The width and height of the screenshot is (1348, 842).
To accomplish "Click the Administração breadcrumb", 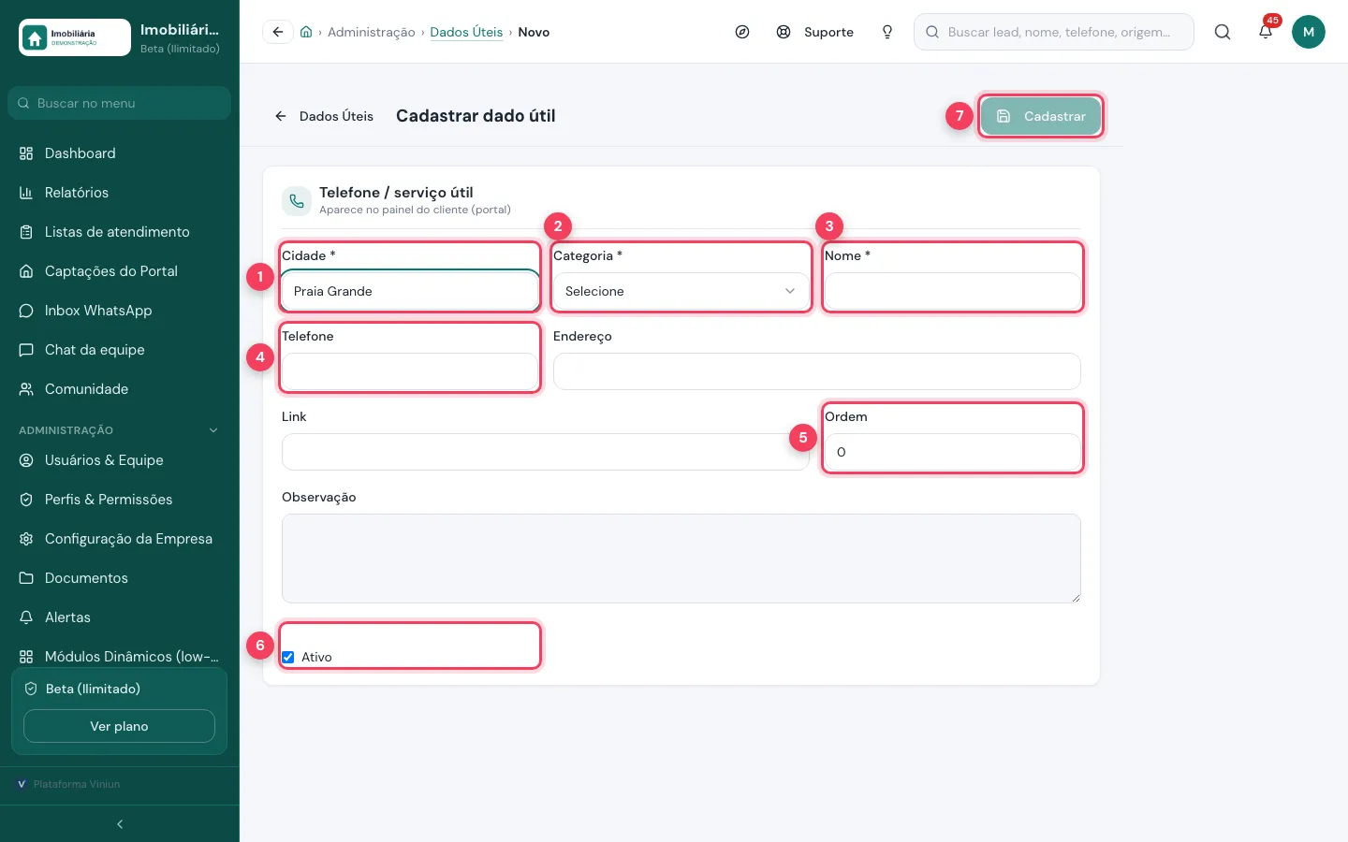I will (371, 32).
